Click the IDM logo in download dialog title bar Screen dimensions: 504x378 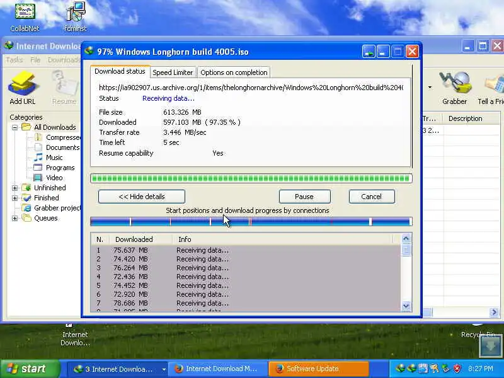tap(89, 51)
